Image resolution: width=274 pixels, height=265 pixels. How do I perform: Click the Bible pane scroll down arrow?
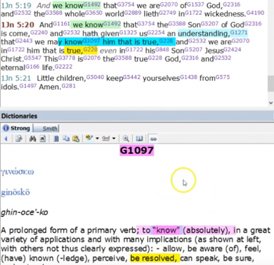(271, 103)
